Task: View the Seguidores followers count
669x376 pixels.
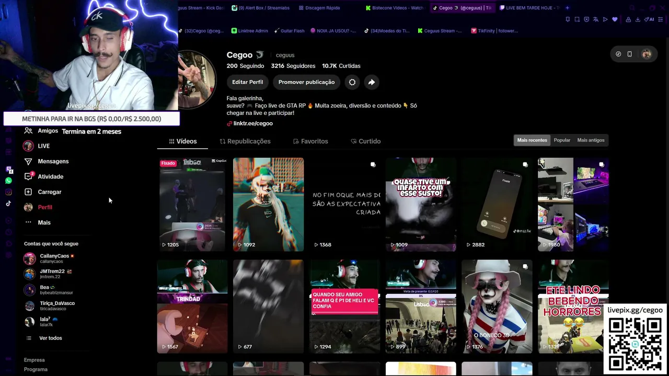Action: [293, 66]
